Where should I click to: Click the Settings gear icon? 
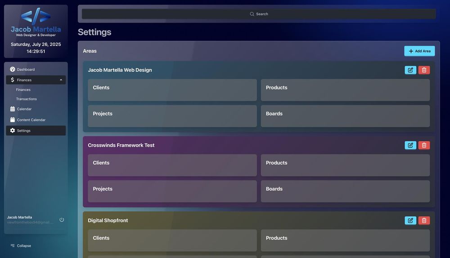(x=12, y=130)
